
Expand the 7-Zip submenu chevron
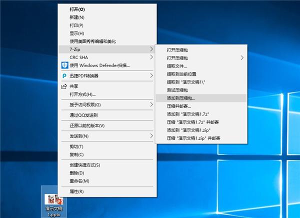click(x=151, y=49)
